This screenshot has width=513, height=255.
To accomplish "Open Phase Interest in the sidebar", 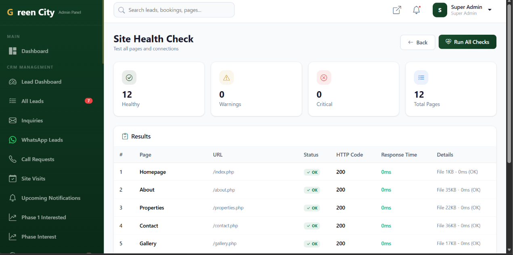I will click(x=51, y=236).
